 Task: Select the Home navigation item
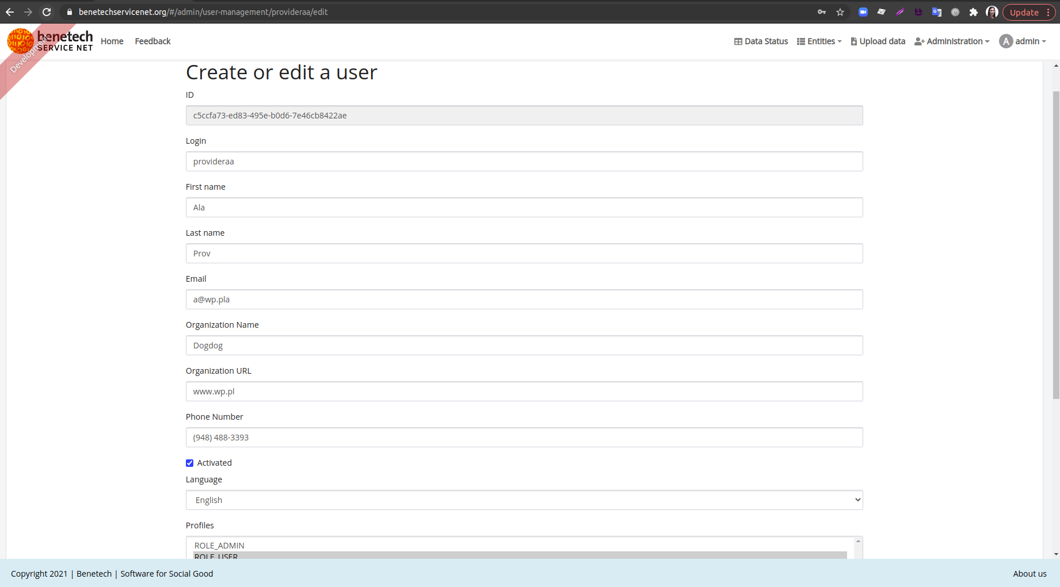(x=112, y=41)
